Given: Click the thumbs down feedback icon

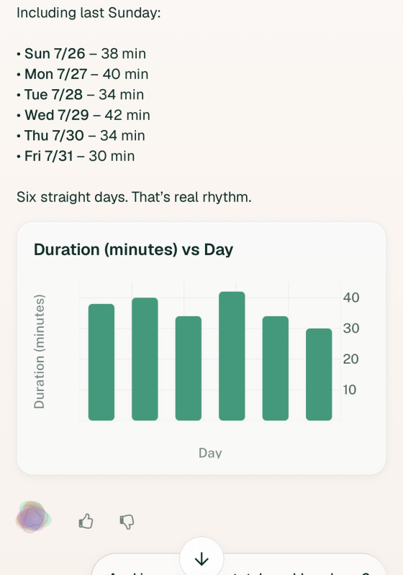Looking at the screenshot, I should 127,522.
